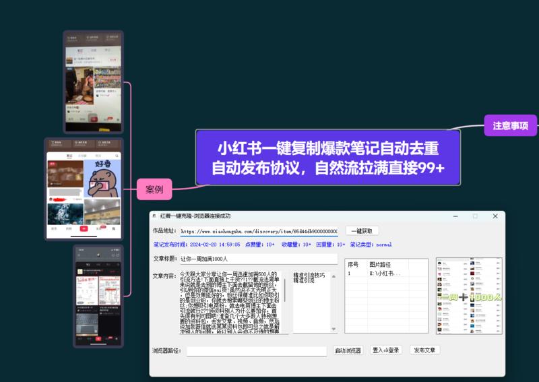Viewport: 539px width, 382px height.
Task: Click the 笔记类型: normal text
Action: pyautogui.click(x=371, y=245)
